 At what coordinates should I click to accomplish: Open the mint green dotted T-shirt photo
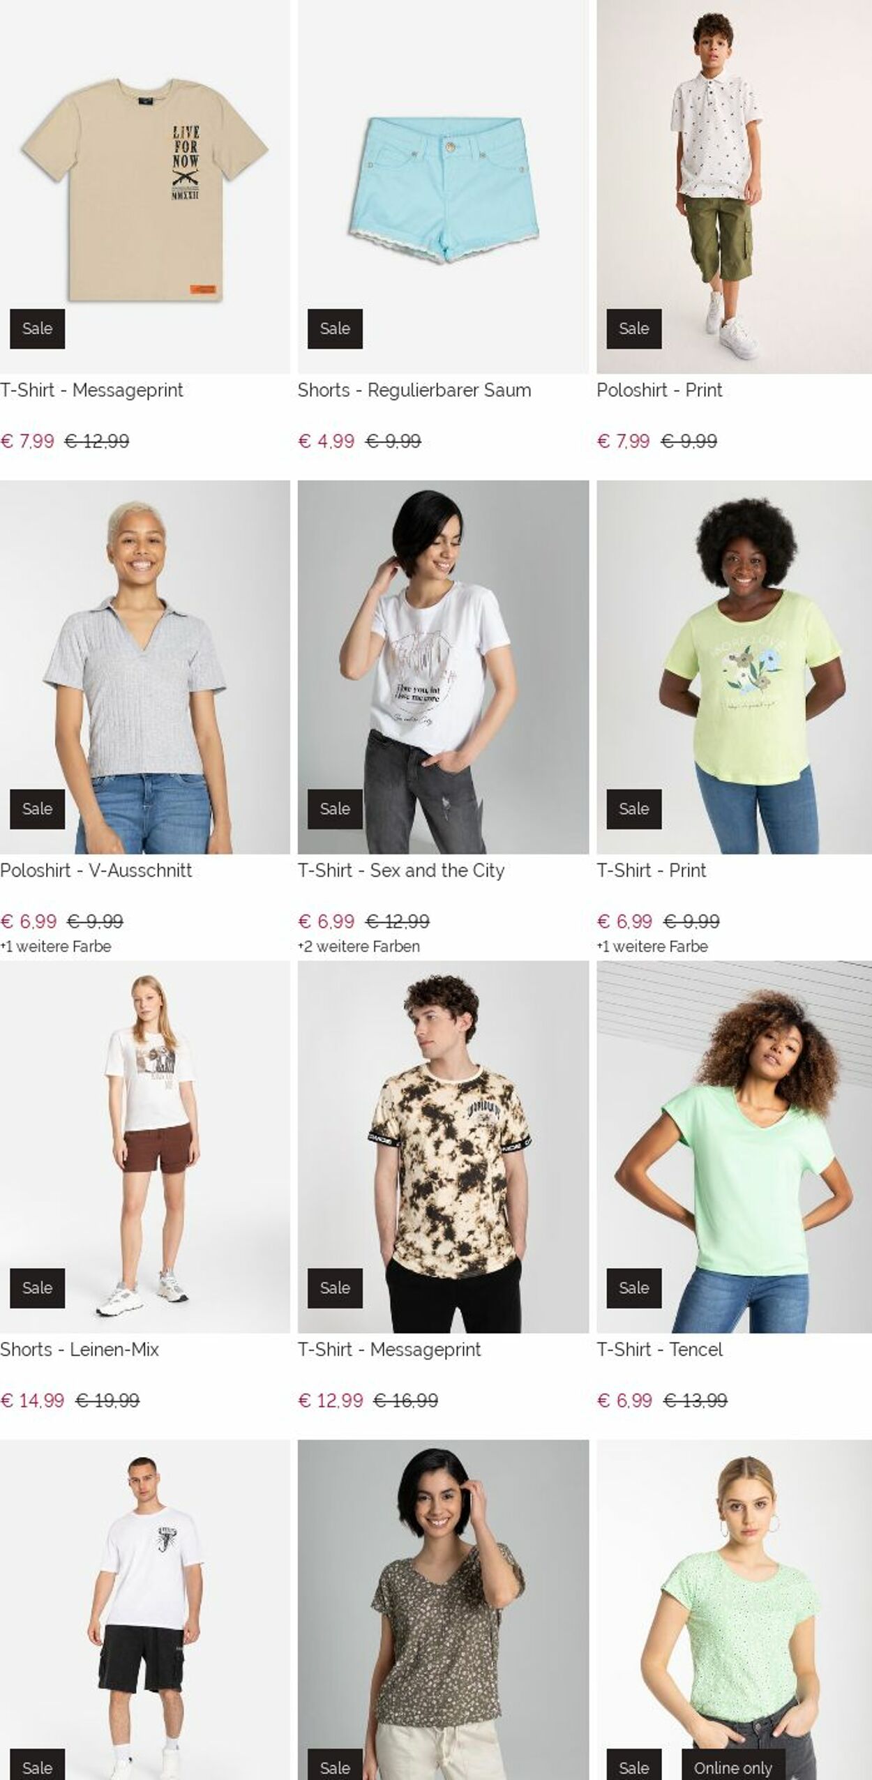pos(734,1610)
